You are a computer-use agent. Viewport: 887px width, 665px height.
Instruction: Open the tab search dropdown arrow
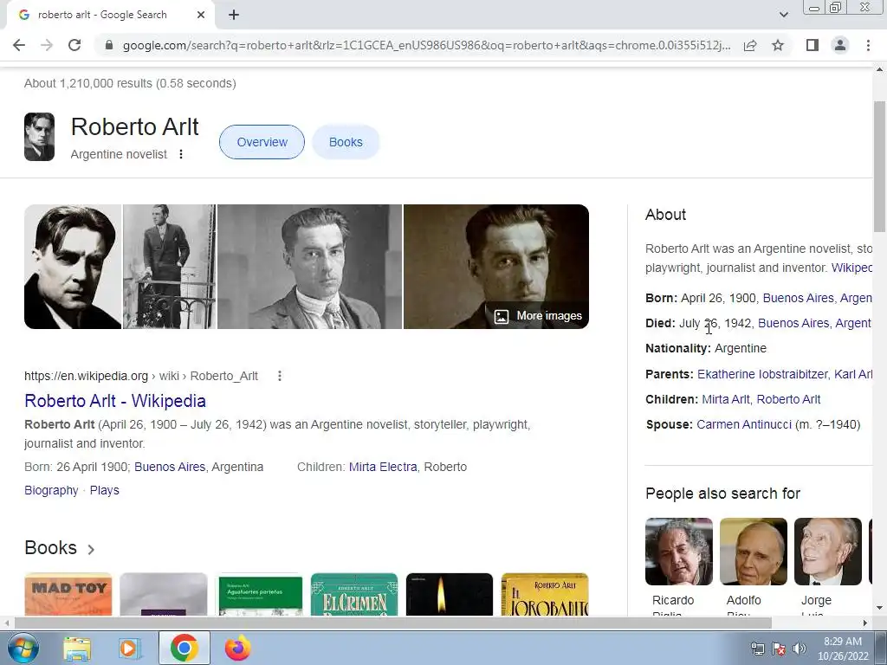pyautogui.click(x=783, y=15)
